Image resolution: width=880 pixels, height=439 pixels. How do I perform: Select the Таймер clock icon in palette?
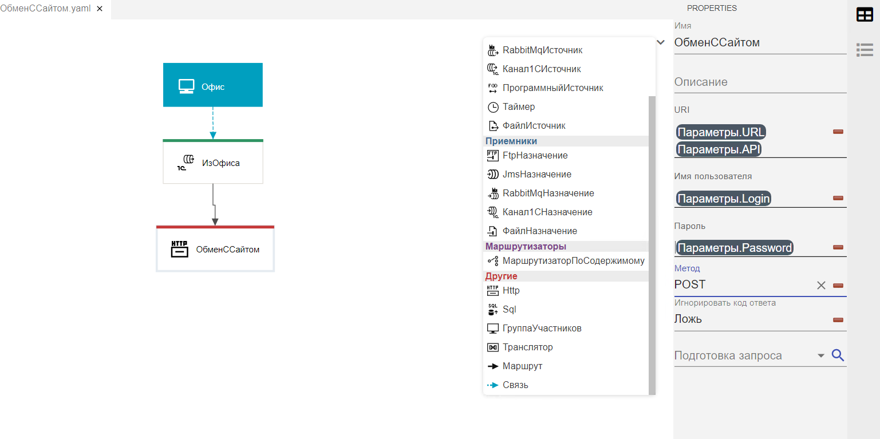[492, 107]
